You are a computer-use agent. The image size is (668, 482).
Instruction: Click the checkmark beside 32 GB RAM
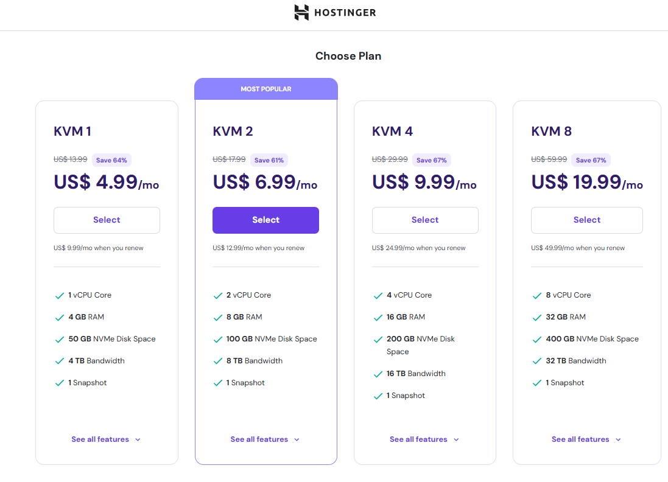[x=537, y=317]
